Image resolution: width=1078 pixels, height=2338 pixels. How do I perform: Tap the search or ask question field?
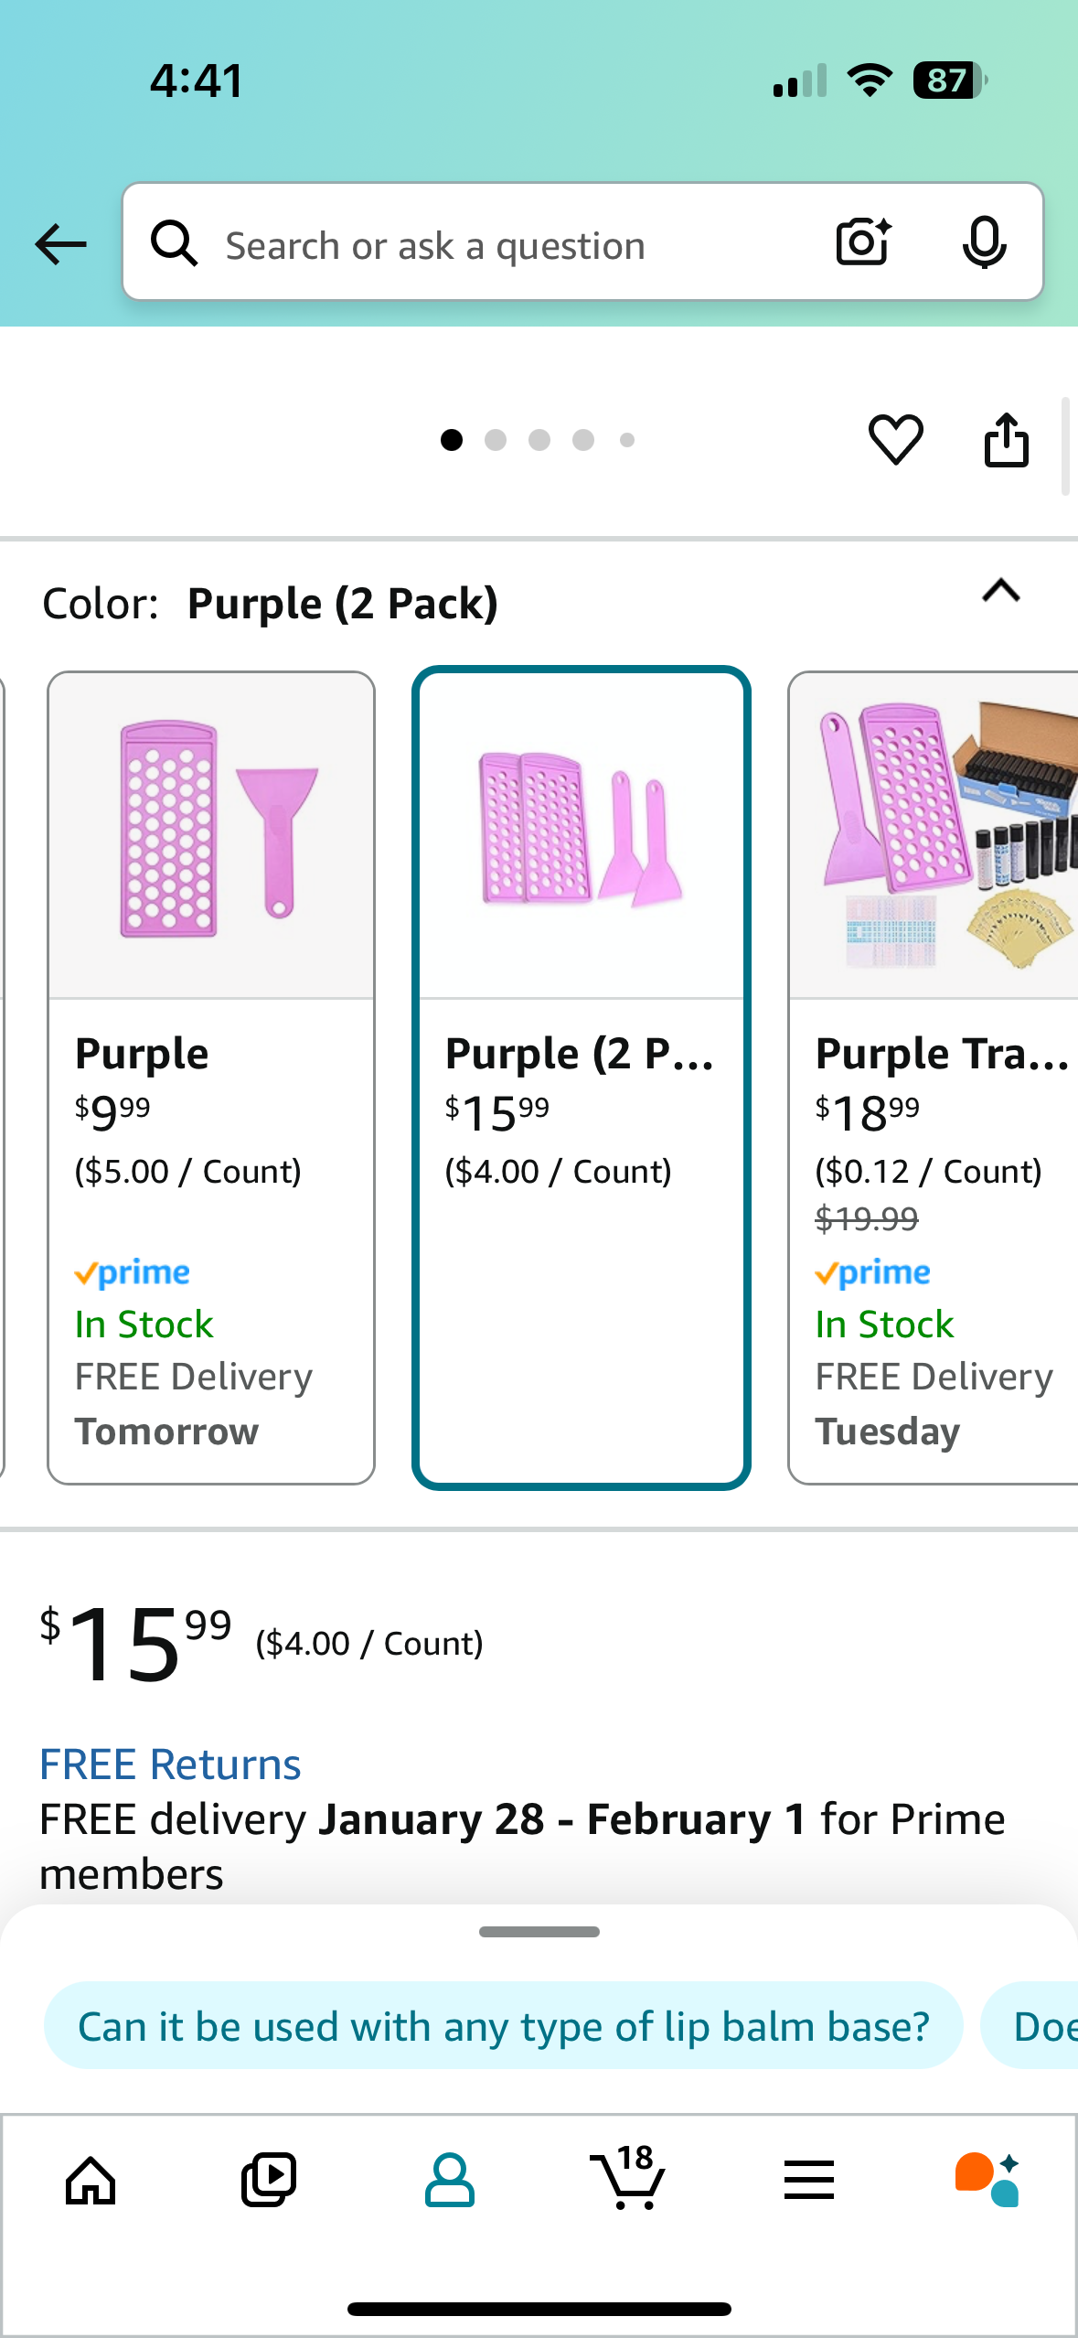point(512,245)
